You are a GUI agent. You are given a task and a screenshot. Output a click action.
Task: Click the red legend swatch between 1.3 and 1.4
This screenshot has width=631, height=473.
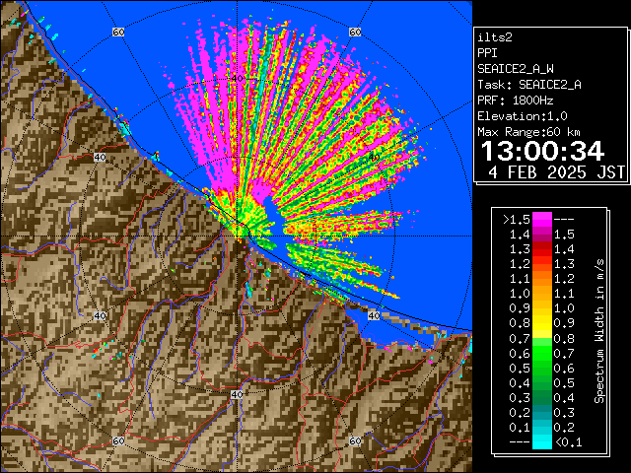tap(541, 249)
